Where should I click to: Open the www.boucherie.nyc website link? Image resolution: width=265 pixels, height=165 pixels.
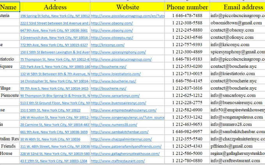[x=113, y=81]
